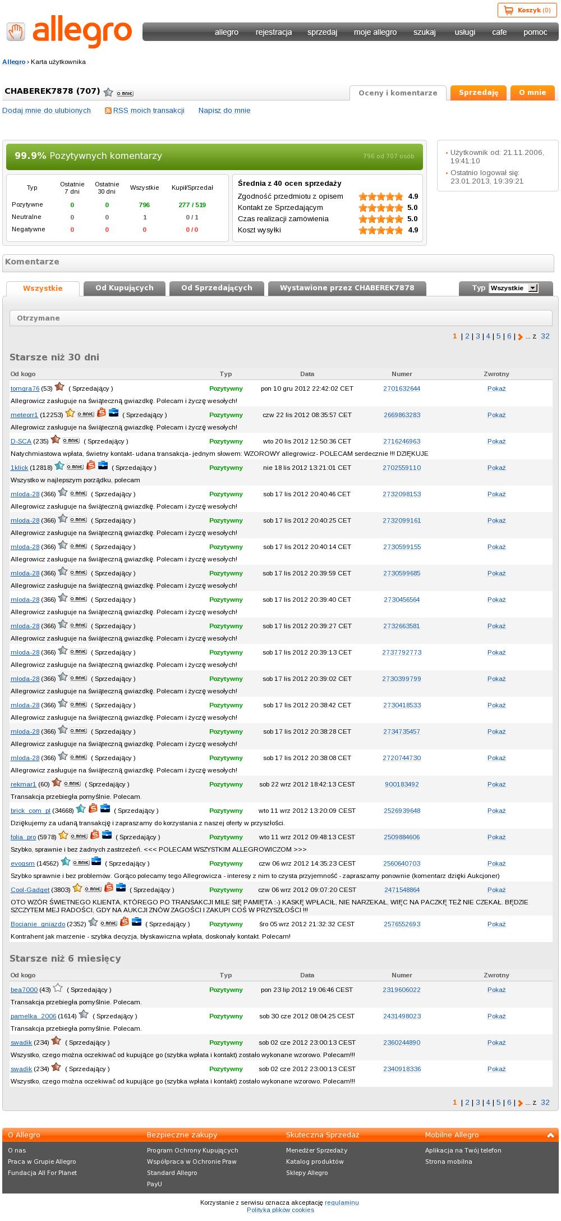Click rekmar1's brown star icon
This screenshot has width=561, height=1221.
click(57, 783)
